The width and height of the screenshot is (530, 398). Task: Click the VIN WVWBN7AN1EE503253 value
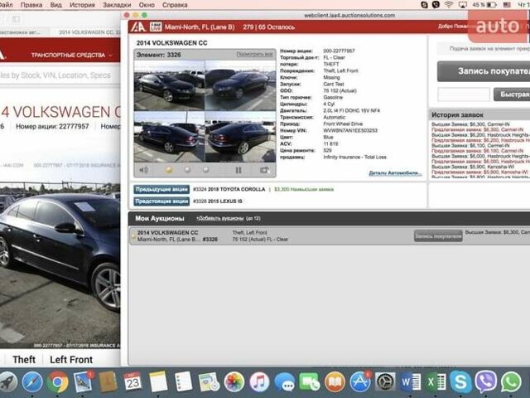[x=350, y=130]
